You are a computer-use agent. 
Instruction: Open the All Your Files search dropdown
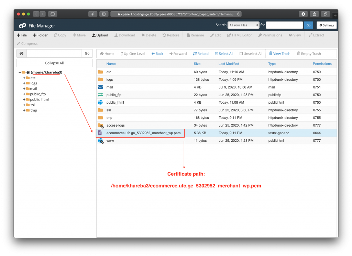(x=243, y=25)
